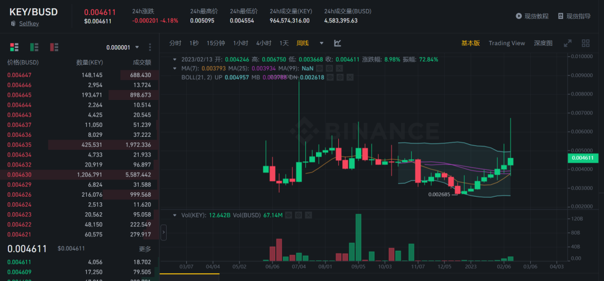604x281 pixels.
Task: Open Vol indicator settings
Action: 299,215
